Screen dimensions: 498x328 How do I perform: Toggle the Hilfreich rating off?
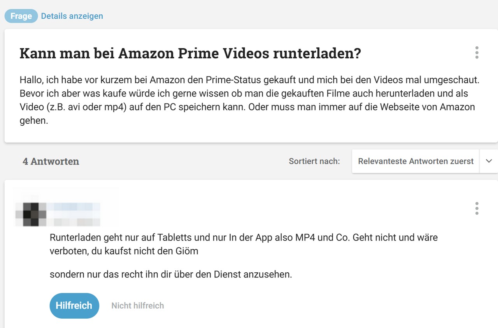coord(74,305)
